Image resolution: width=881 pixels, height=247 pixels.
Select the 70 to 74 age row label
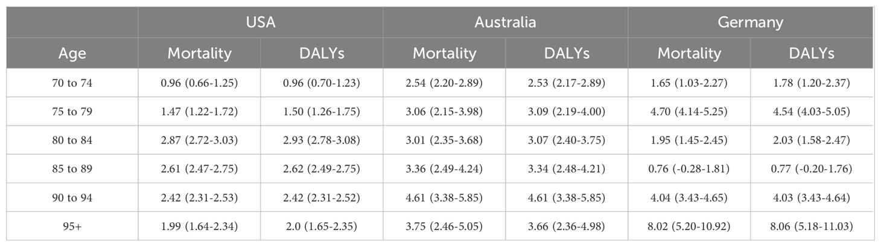pos(72,83)
